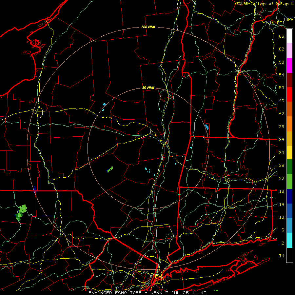This screenshot has height=295, width=295.
Task: Click the 'NEXLAB-College of DuPage' text
Action: 262,4
